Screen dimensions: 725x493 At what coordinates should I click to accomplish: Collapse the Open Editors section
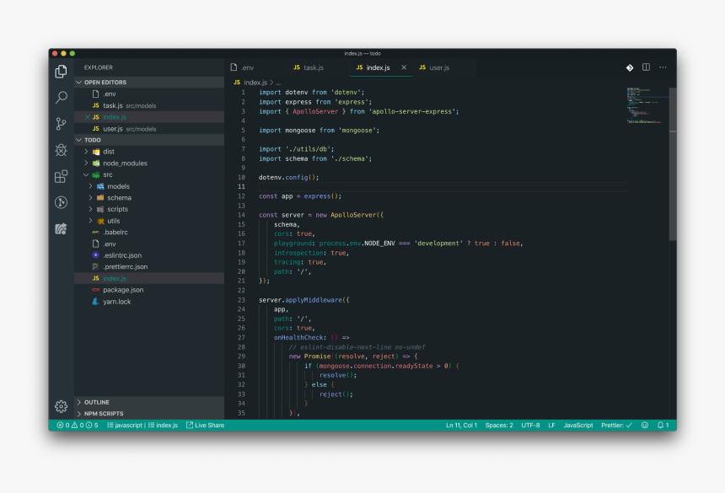[149, 83]
